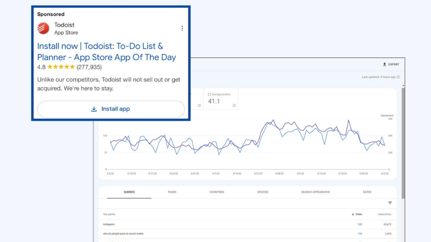
Task: Click the help icon in Average position card
Action: (234, 105)
